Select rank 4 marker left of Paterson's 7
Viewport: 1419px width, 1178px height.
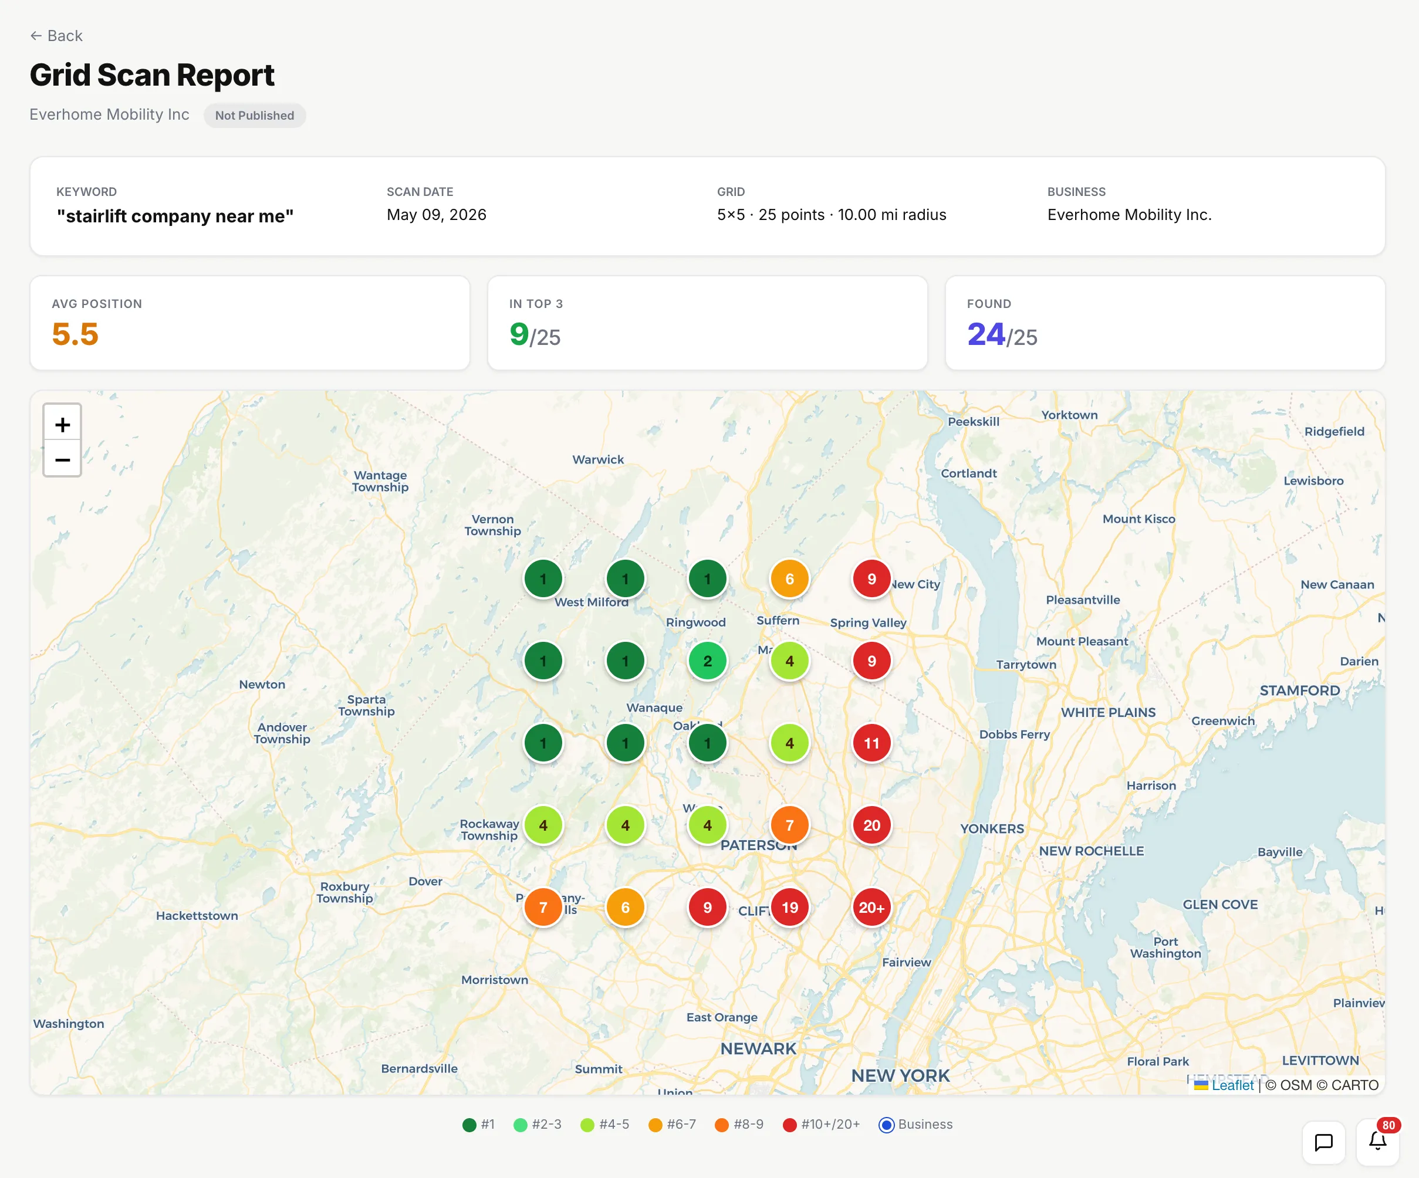point(708,825)
